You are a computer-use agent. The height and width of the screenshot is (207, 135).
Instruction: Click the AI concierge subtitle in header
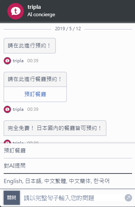point(41,15)
